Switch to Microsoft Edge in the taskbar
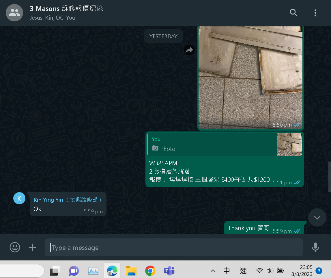 click(112, 270)
